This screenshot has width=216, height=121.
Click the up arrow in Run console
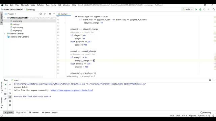(10, 85)
